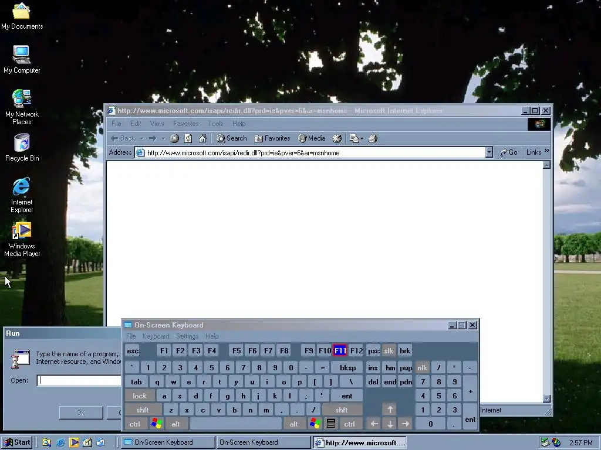Open the Help menu in On-Screen Keyboard
The height and width of the screenshot is (450, 601).
tap(212, 336)
